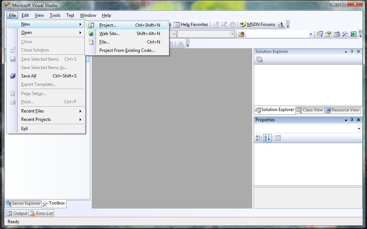Image resolution: width=367 pixels, height=229 pixels.
Task: Open the Help toolbar options overflow arrow
Action: coord(288,24)
